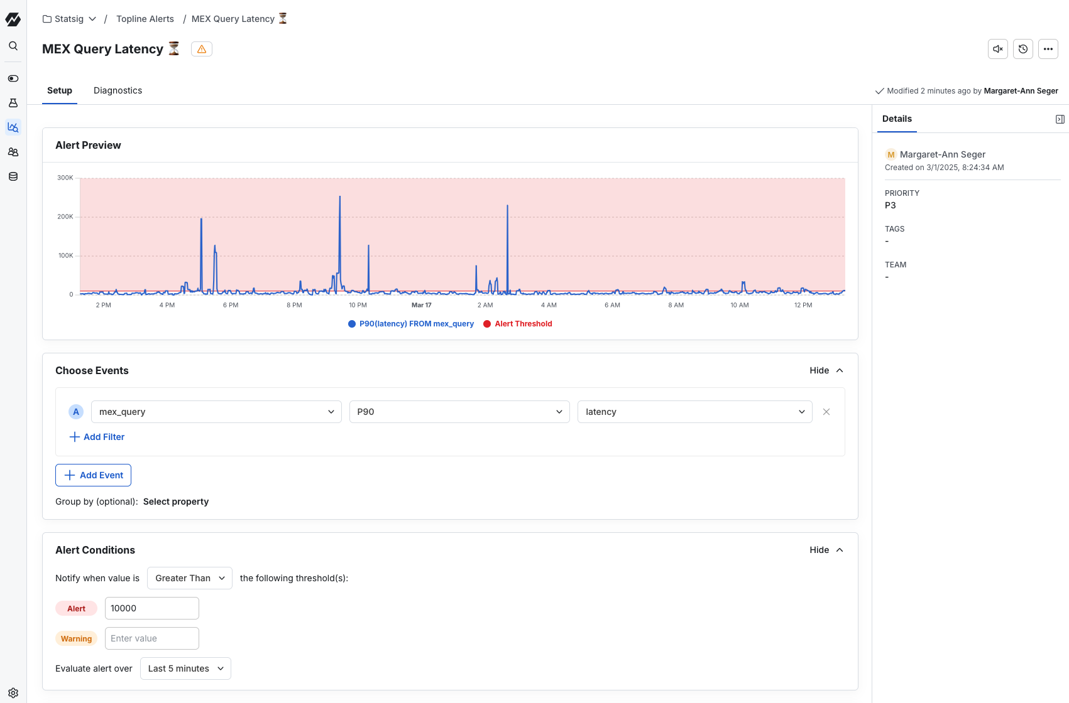Image resolution: width=1069 pixels, height=703 pixels.
Task: Click the Add Event button
Action: [x=93, y=475]
